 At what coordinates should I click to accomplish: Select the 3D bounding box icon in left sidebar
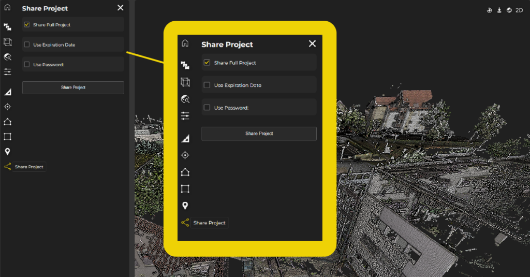tap(7, 42)
